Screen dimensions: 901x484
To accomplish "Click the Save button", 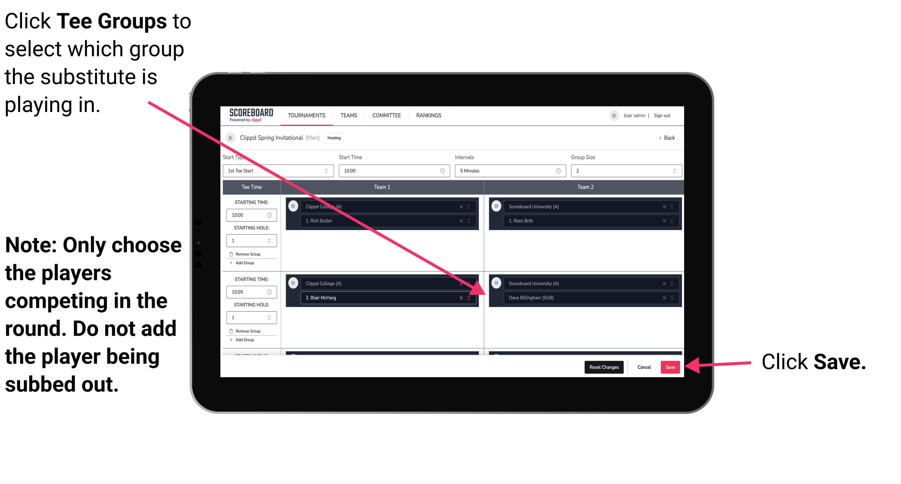I will [x=670, y=367].
